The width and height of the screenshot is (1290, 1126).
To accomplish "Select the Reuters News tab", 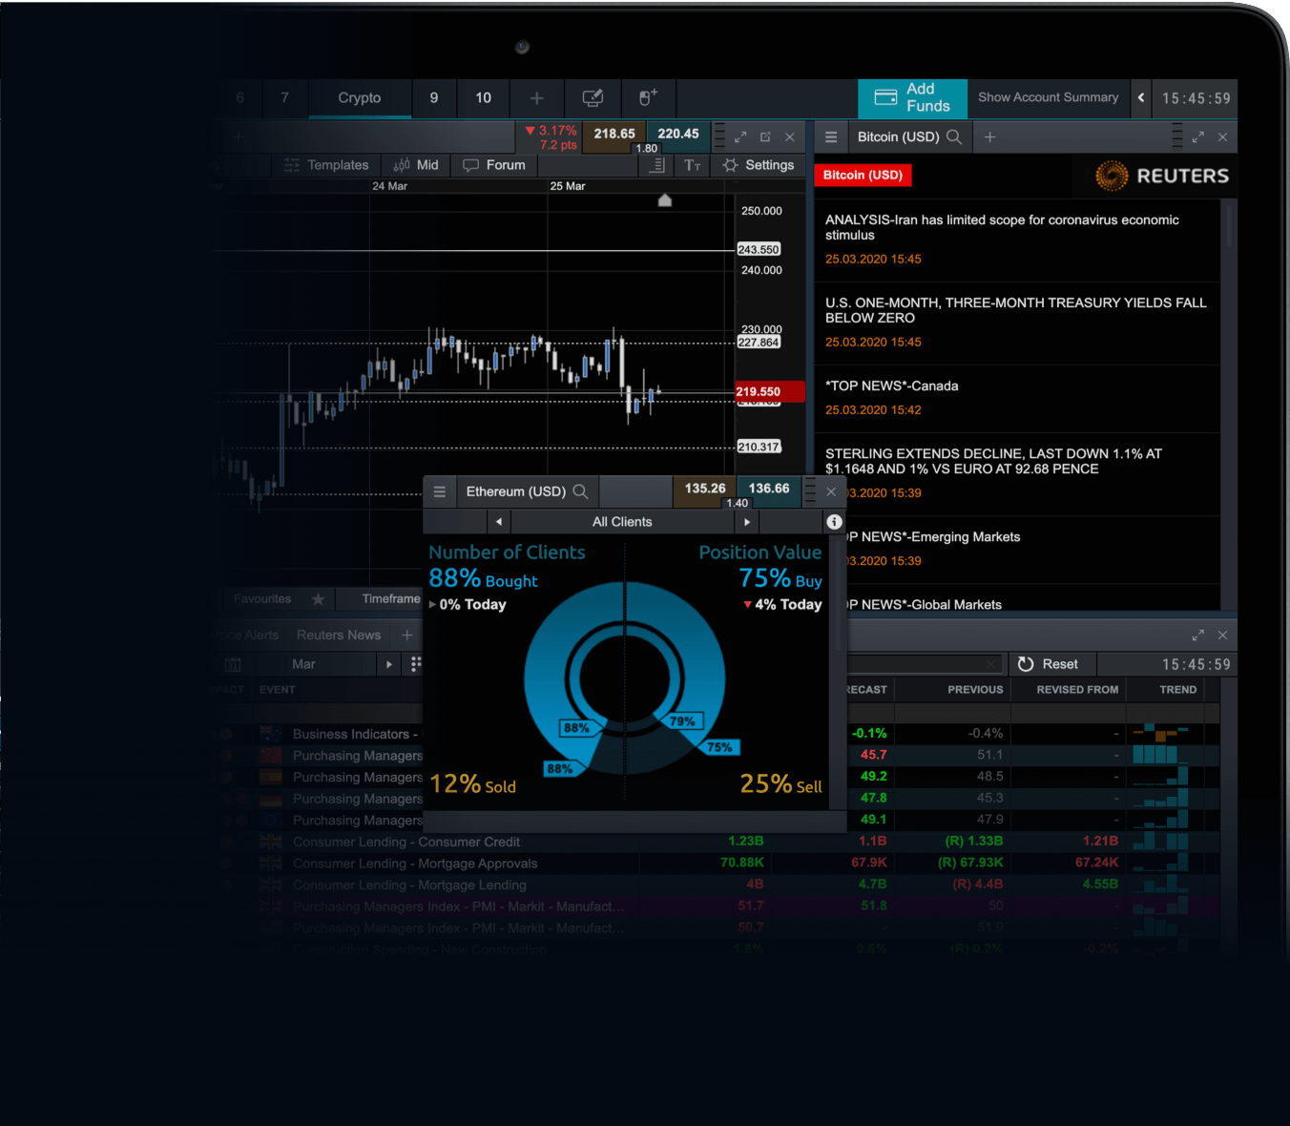I will tap(339, 635).
